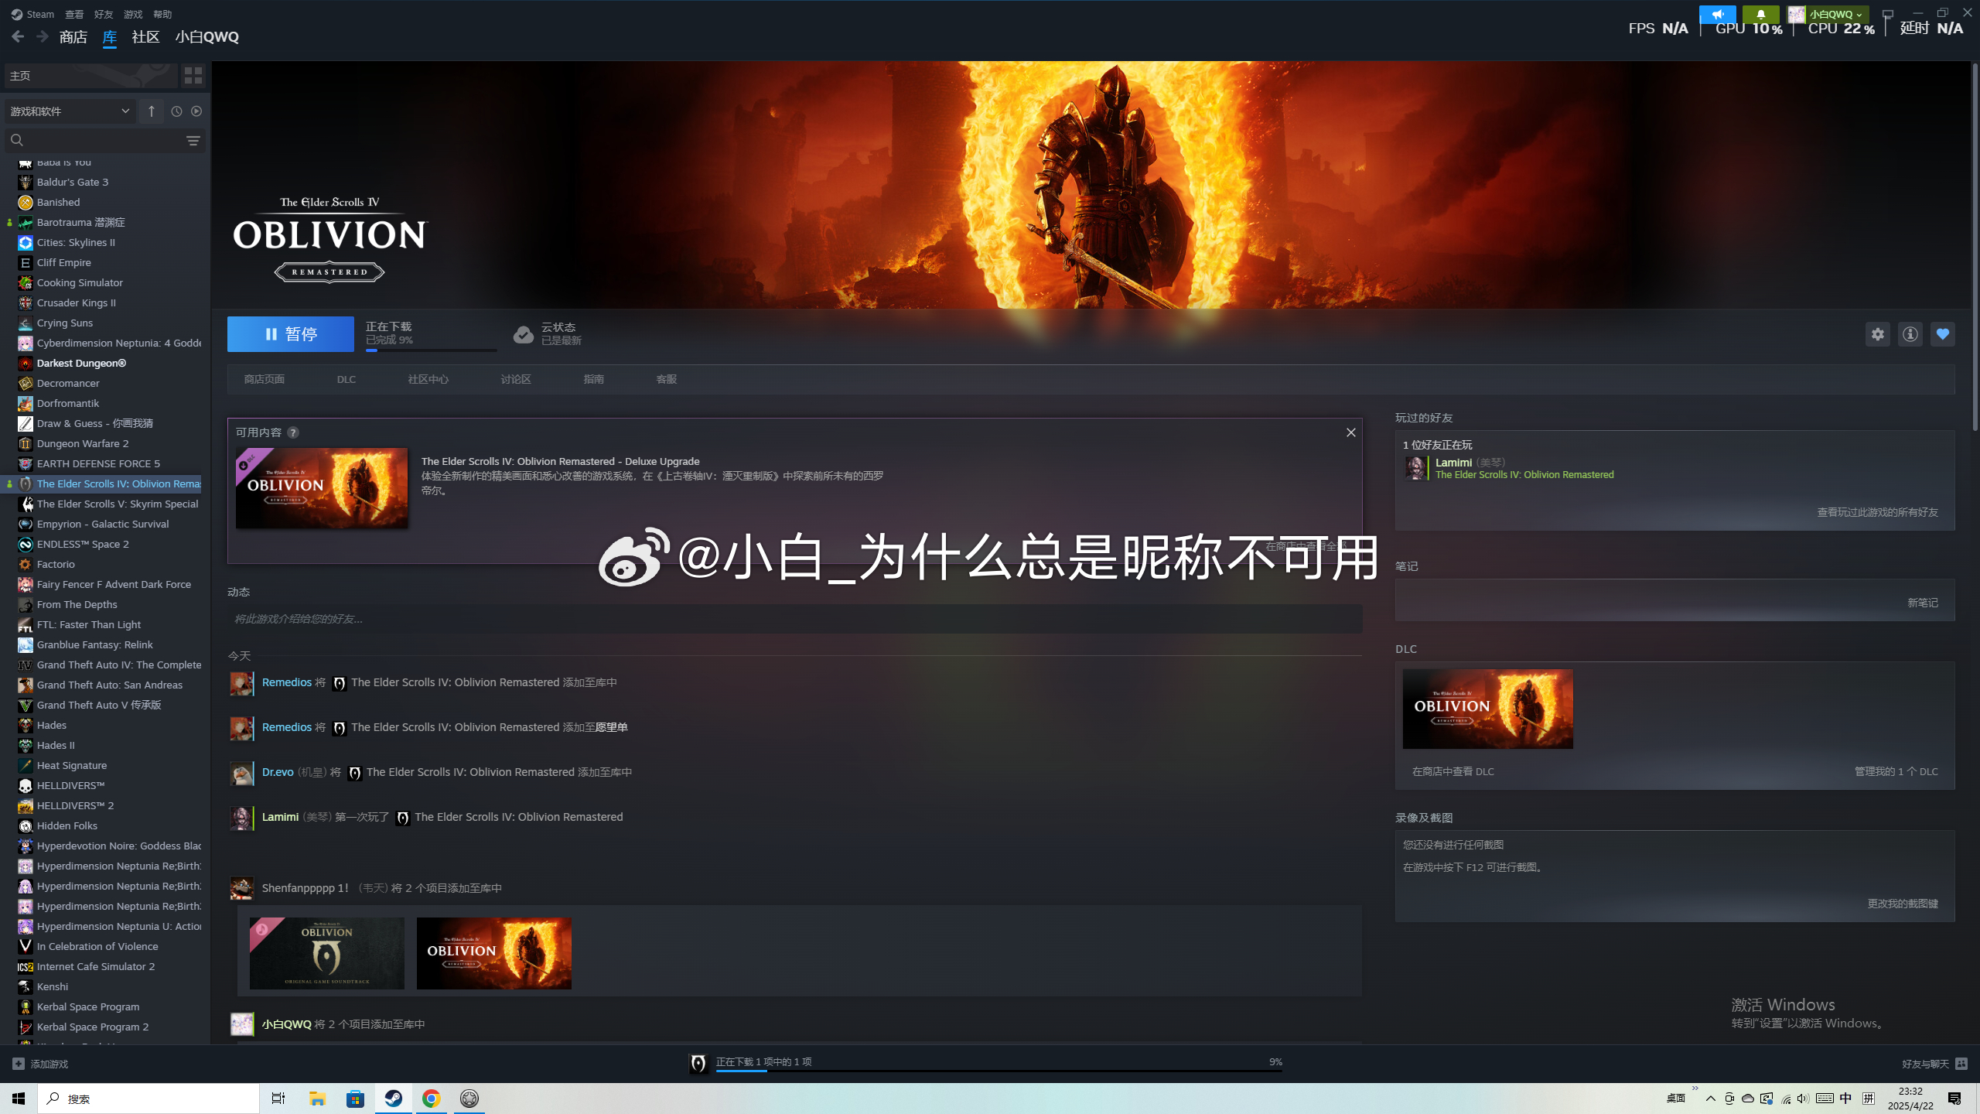
Task: Open game settings gear icon
Action: (x=1877, y=334)
